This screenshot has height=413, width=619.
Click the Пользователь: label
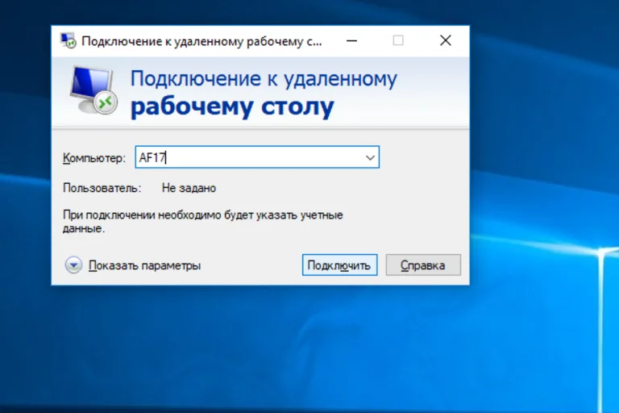102,188
